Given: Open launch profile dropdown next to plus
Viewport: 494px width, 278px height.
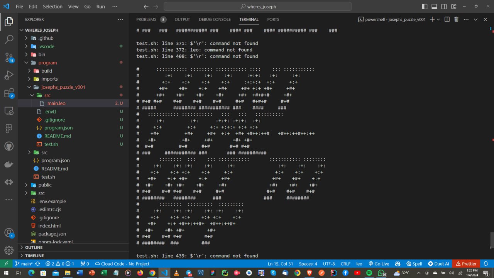Looking at the screenshot, I should click(x=438, y=19).
